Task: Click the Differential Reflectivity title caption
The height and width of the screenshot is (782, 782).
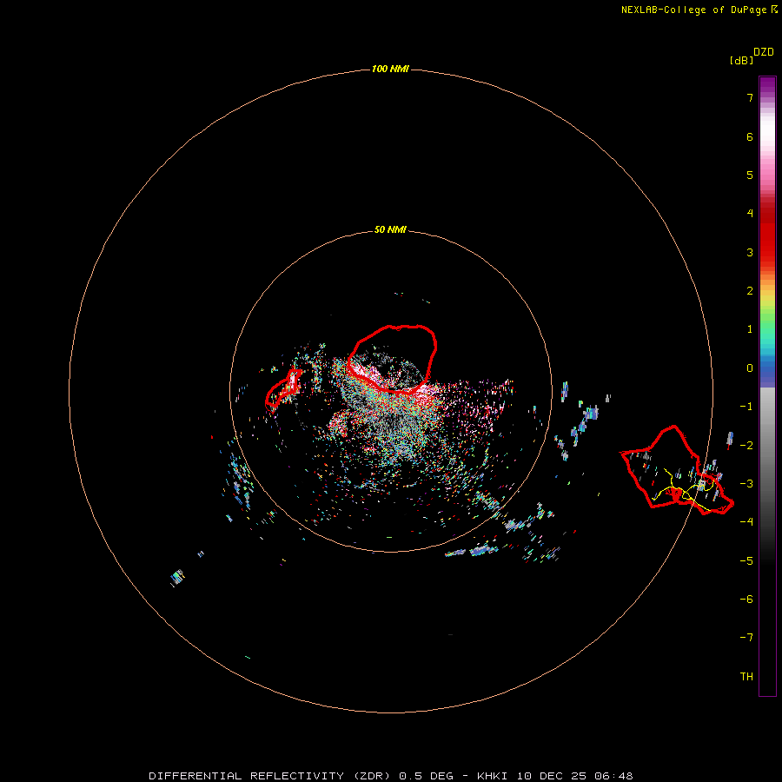Action: point(391,776)
